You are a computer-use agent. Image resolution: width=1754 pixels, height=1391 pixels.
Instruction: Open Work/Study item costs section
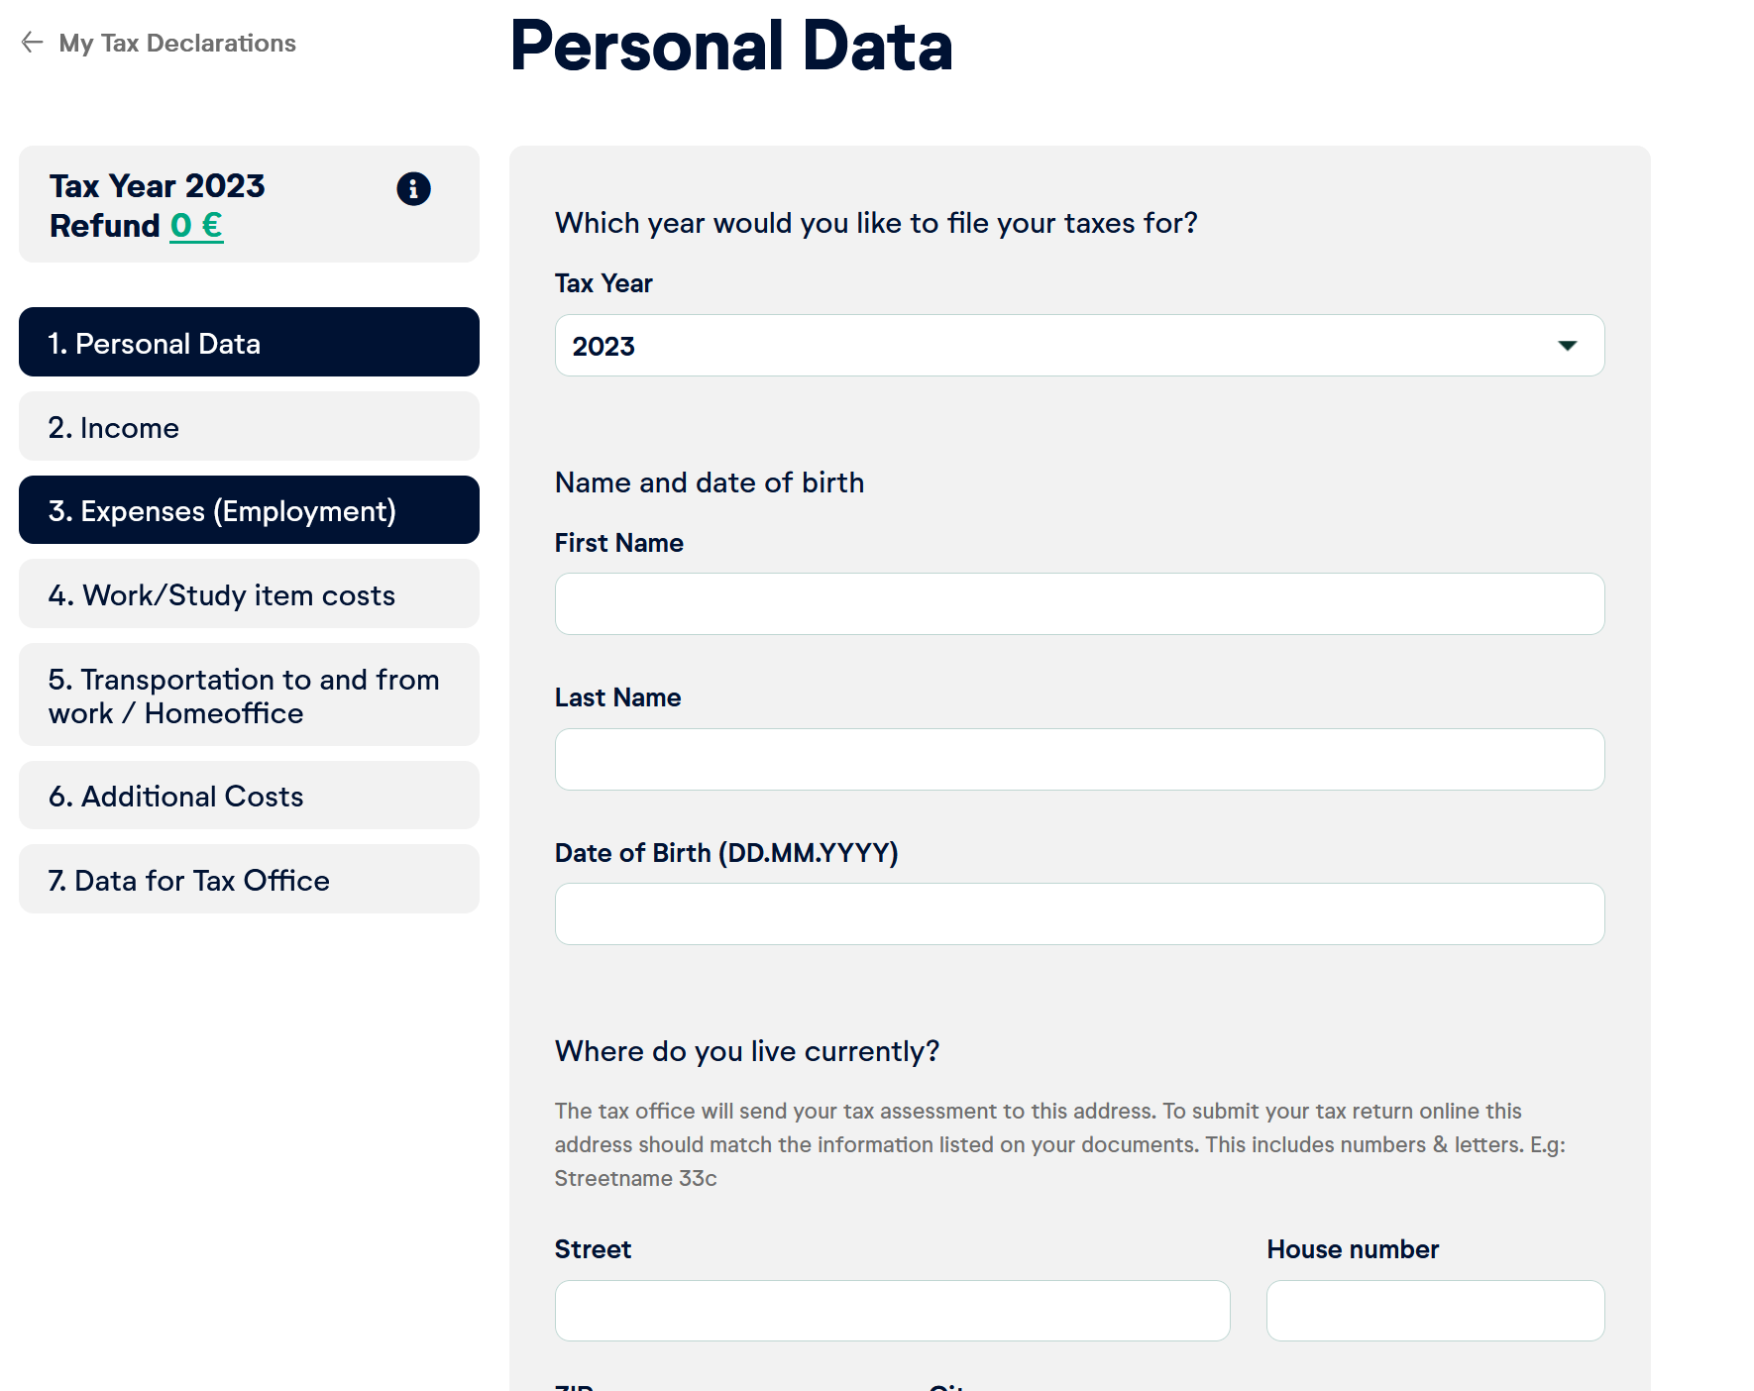point(248,594)
